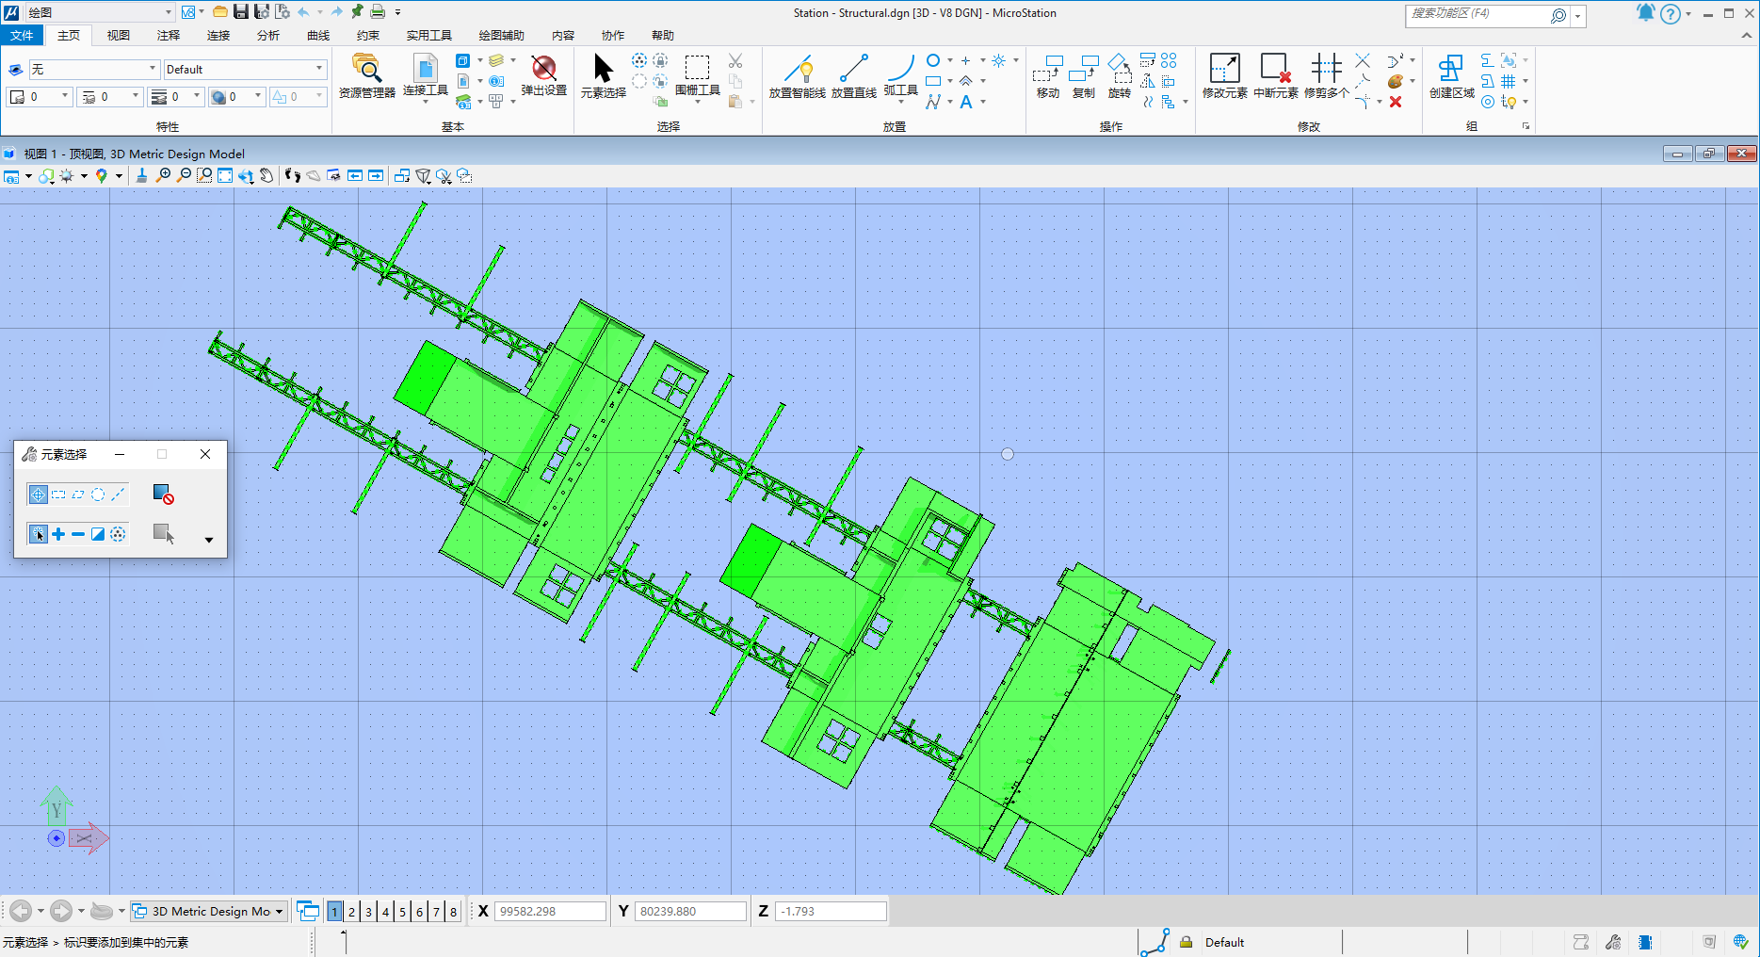This screenshot has width=1760, height=957.
Task: Click the 旋转 rotate tool
Action: [x=1119, y=75]
